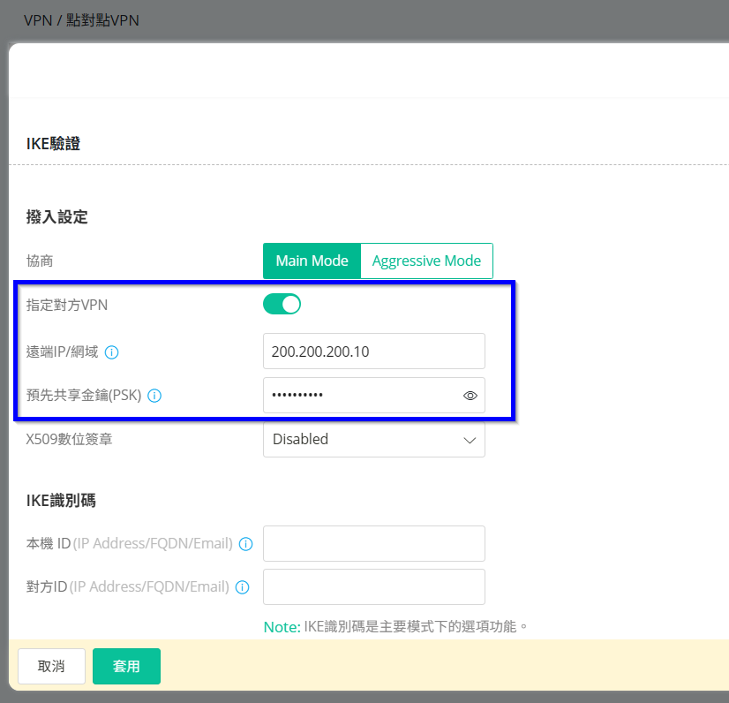Click the info icon next to 預先共享金鑰(PSK)

coord(154,396)
